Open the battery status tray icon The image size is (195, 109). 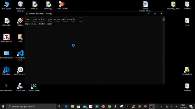[162, 106]
